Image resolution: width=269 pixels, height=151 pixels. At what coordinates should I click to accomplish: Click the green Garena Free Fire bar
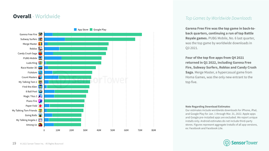tap(97, 35)
